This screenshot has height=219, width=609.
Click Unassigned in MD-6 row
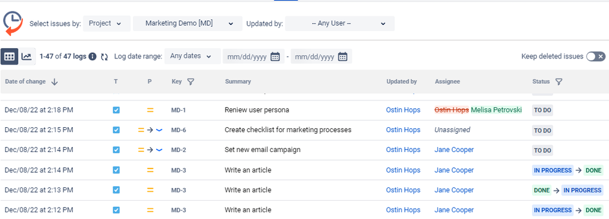[452, 130]
